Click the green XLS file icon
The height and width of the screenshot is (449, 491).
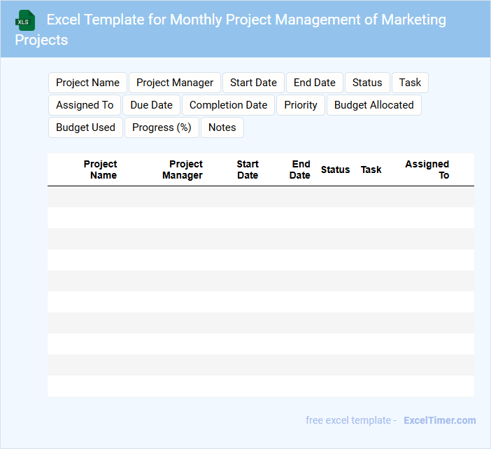pos(26,20)
